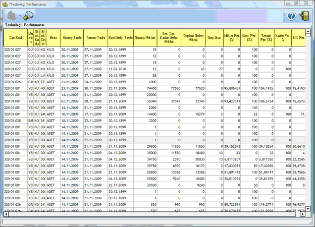Image resolution: width=315 pixels, height=227 pixels.
Task: Click the Birim column header
Action: point(53,37)
